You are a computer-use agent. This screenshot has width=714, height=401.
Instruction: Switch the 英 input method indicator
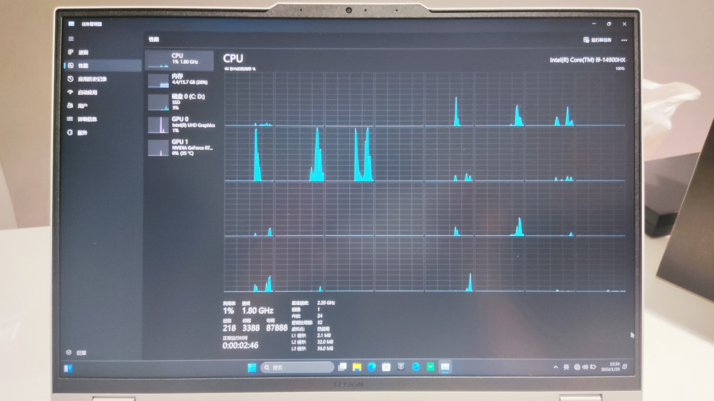tap(566, 367)
